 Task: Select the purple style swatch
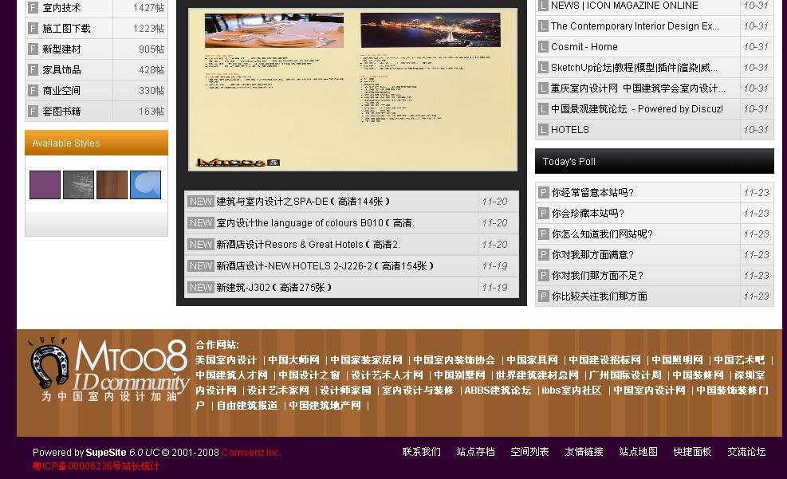(x=45, y=185)
